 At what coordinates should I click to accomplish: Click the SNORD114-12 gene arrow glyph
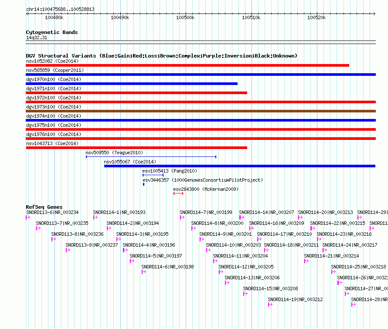(x=221, y=272)
